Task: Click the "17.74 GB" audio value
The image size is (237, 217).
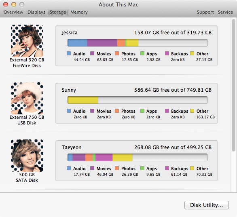Action: click(82, 175)
